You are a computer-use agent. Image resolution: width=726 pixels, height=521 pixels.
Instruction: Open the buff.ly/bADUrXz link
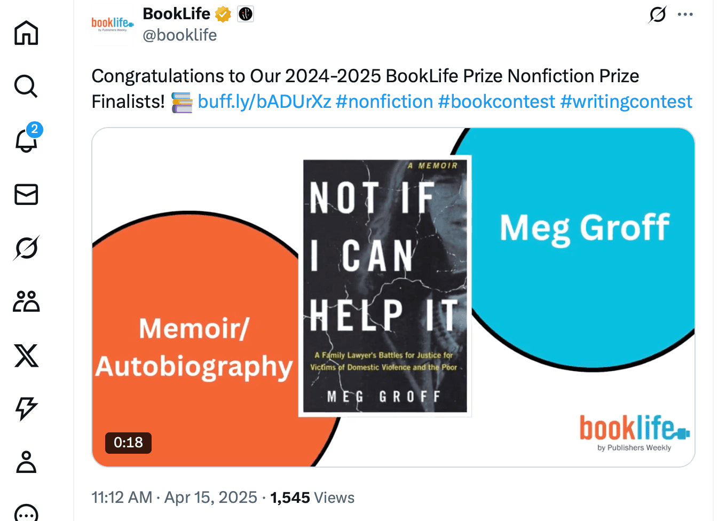264,101
